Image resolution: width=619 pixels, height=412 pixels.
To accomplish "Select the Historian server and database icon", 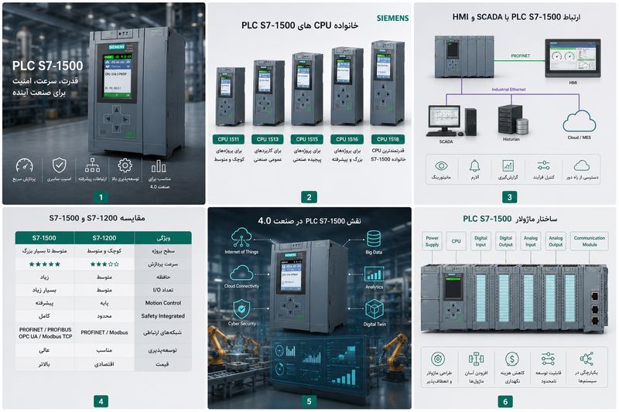I will tap(512, 120).
